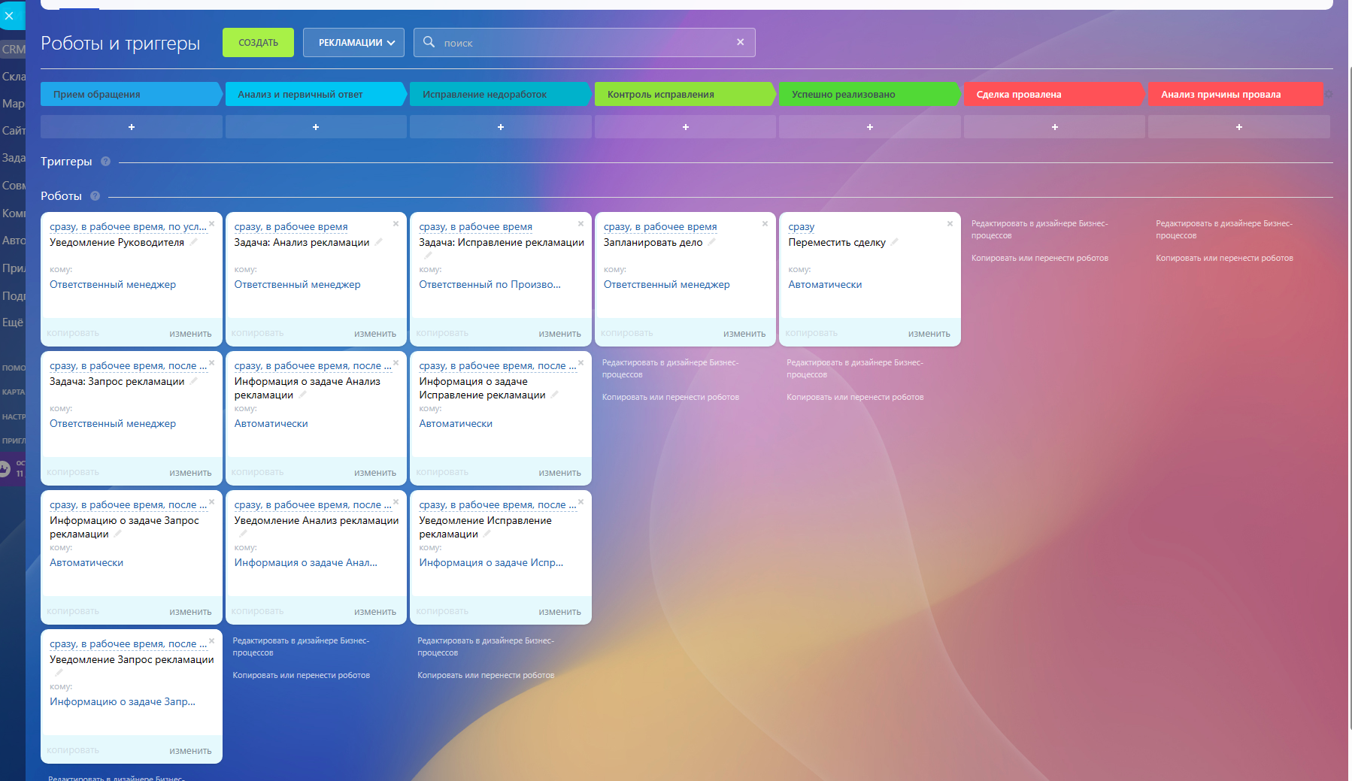Delete the Задача: Анализ рекламации robot

(396, 224)
